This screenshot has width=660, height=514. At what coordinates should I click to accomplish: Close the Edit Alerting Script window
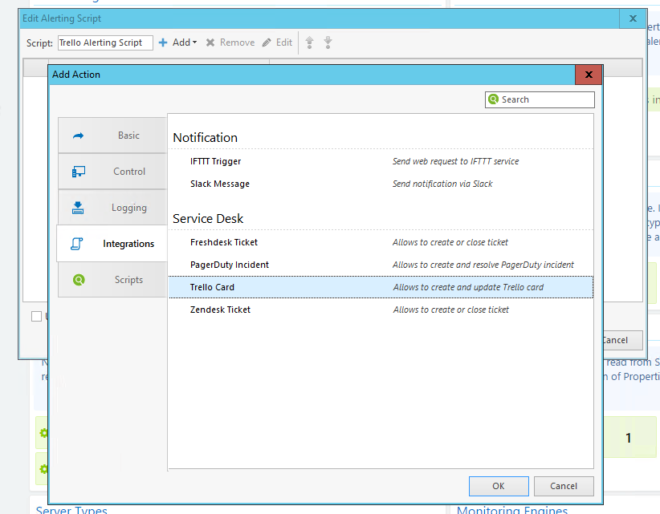[x=633, y=18]
